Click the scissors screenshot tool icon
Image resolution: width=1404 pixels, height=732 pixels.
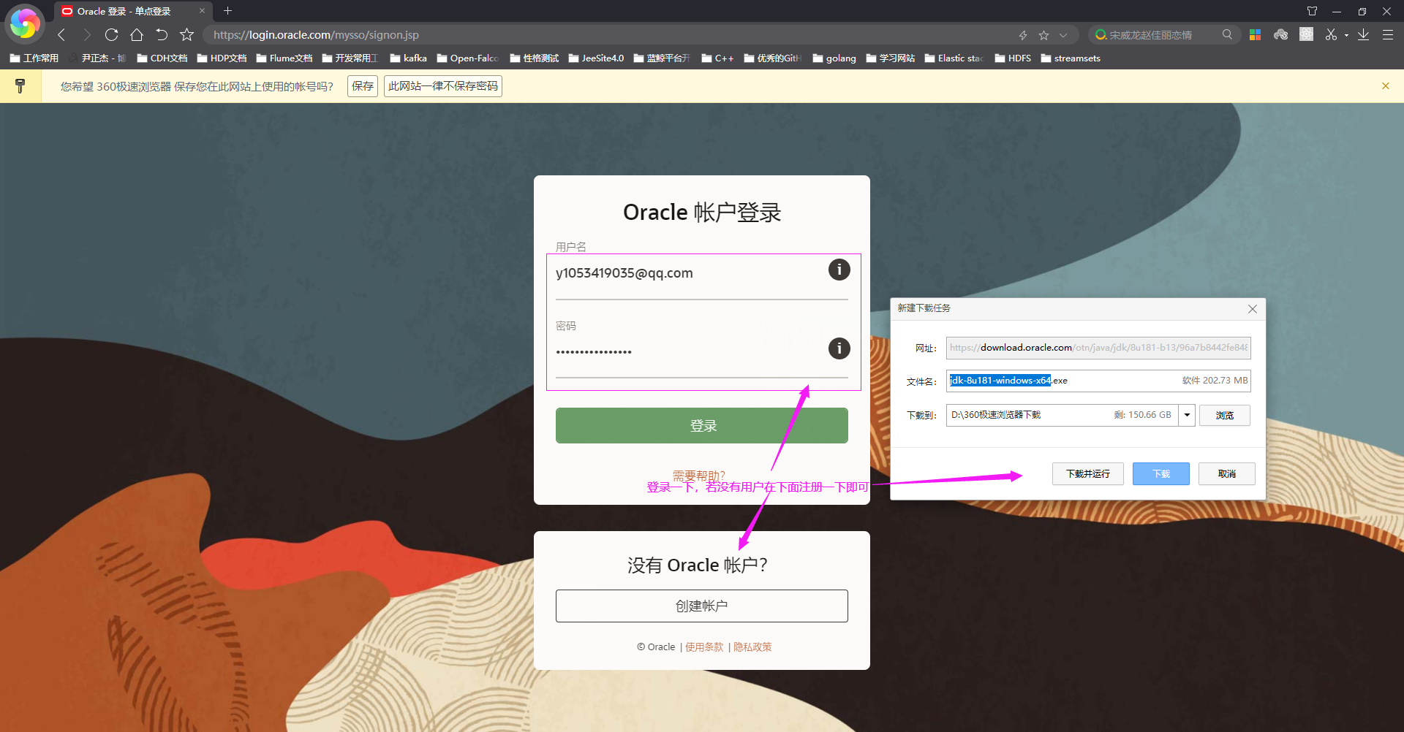1331,34
